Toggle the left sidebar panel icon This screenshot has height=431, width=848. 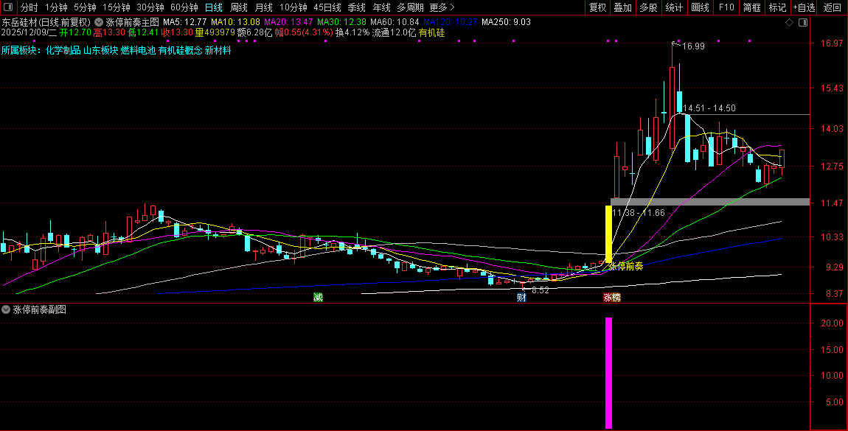(8, 7)
